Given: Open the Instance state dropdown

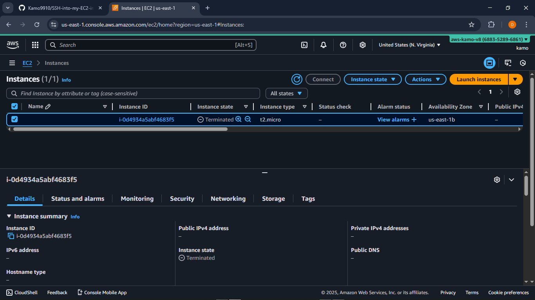Looking at the screenshot, I should click(372, 79).
